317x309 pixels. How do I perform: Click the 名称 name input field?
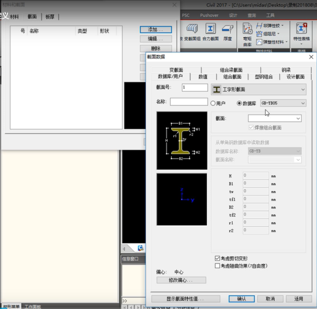[189, 102]
